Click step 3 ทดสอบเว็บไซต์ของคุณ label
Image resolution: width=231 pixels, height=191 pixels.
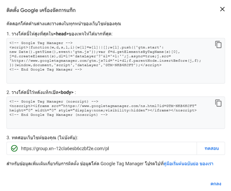pos(42,138)
